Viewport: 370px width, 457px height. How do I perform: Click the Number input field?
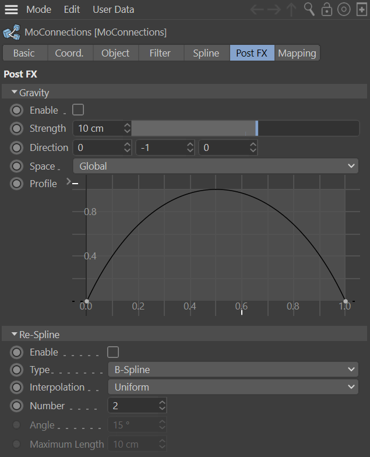tap(132, 406)
